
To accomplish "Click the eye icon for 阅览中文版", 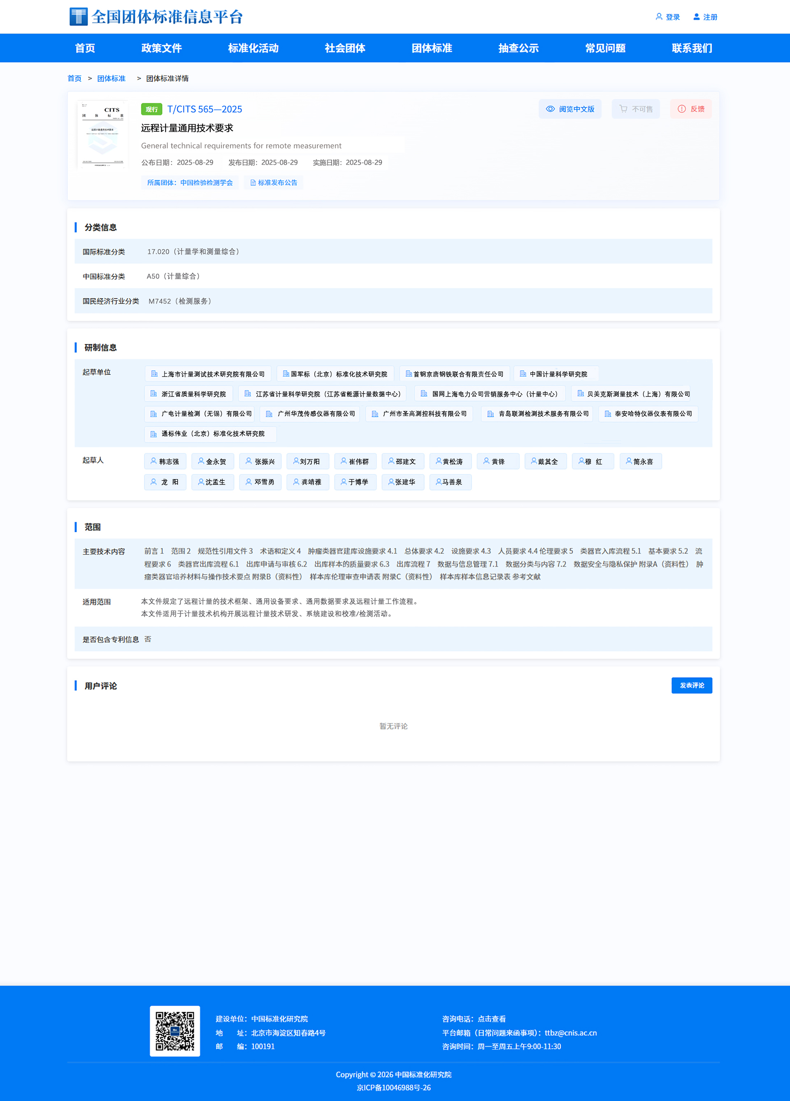I will tap(550, 109).
